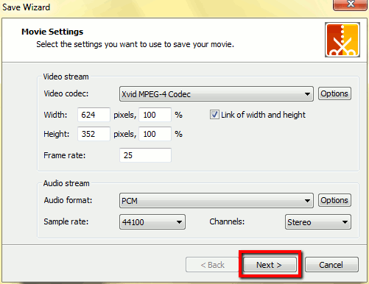Click the video cutter scissors logo icon
369x284 pixels.
click(342, 40)
